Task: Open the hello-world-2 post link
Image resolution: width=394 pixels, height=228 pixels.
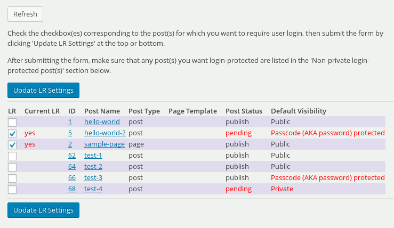Action: pyautogui.click(x=104, y=133)
